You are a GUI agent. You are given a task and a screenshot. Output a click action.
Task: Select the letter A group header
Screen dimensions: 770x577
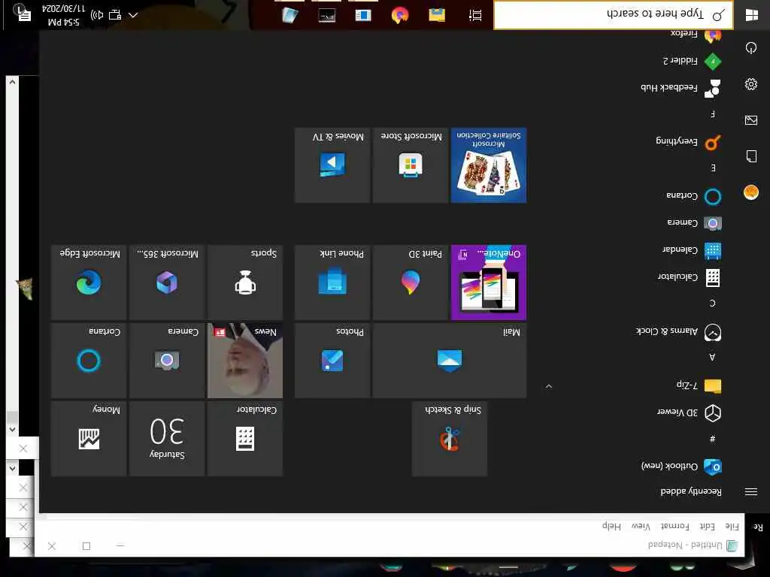click(712, 357)
